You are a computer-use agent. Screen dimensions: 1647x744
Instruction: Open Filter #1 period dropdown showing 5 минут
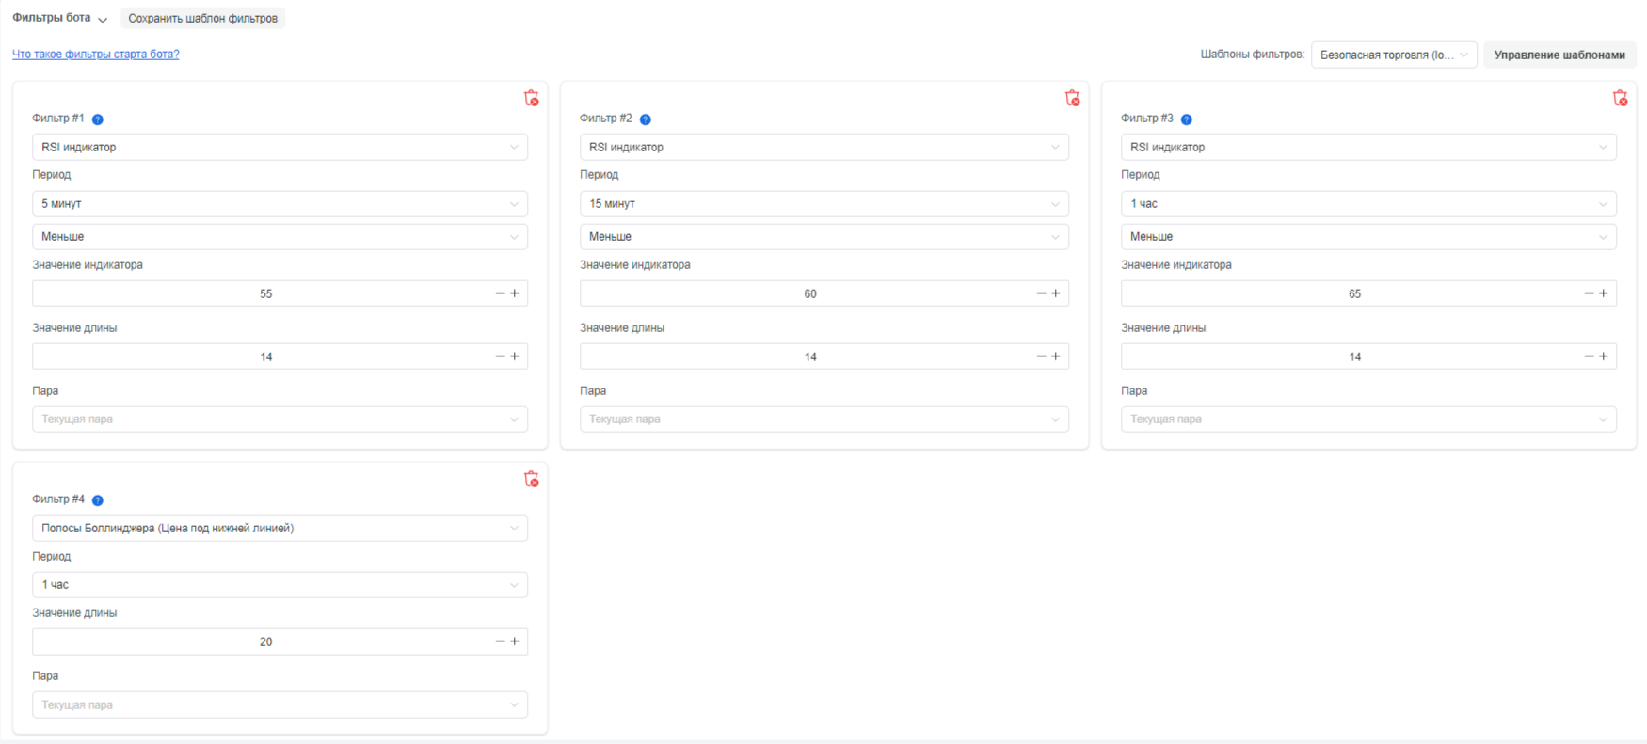pos(280,203)
